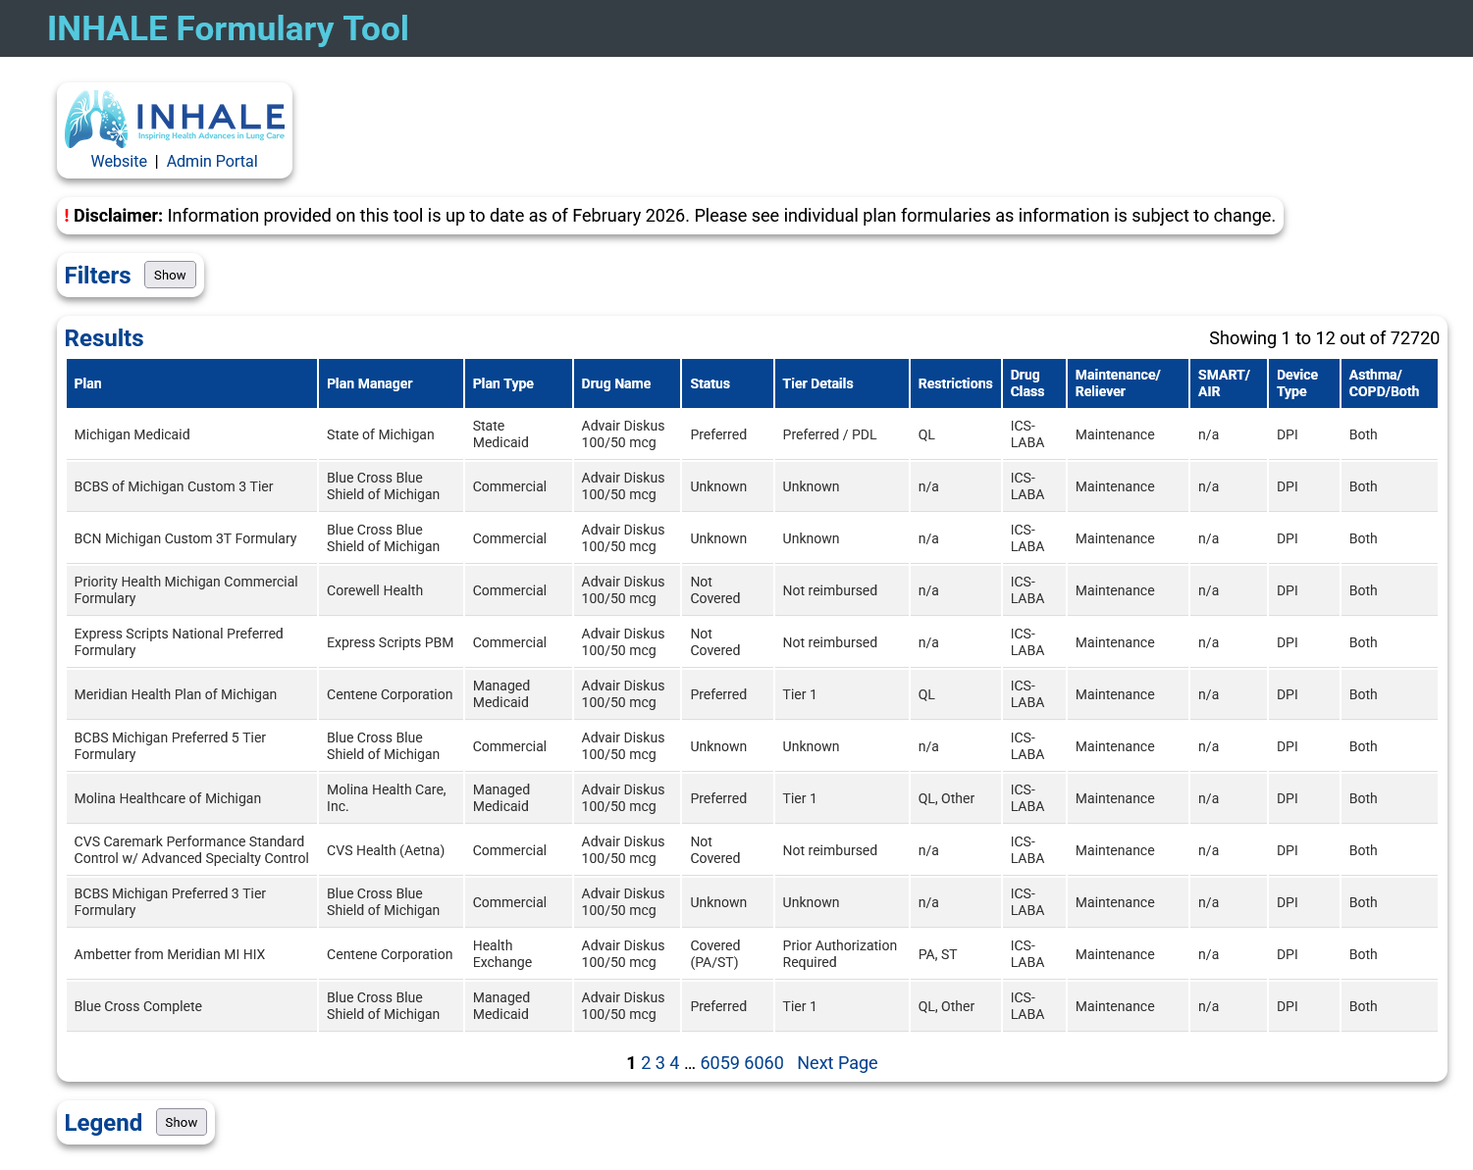Click the INHALE Formulary Tool title
This screenshot has height=1170, width=1473.
(228, 28)
